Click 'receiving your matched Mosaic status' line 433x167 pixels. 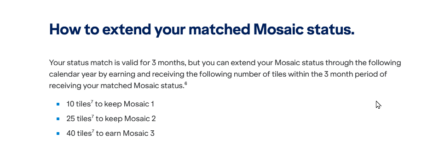(116, 85)
